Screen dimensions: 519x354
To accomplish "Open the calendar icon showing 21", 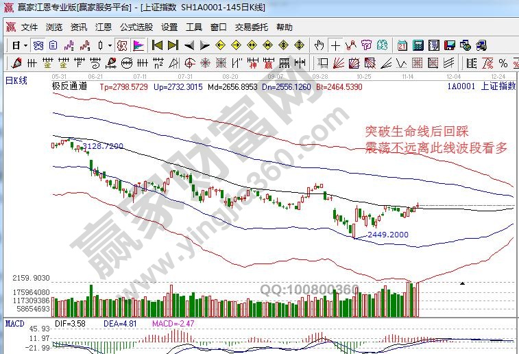I will pyautogui.click(x=402, y=46).
